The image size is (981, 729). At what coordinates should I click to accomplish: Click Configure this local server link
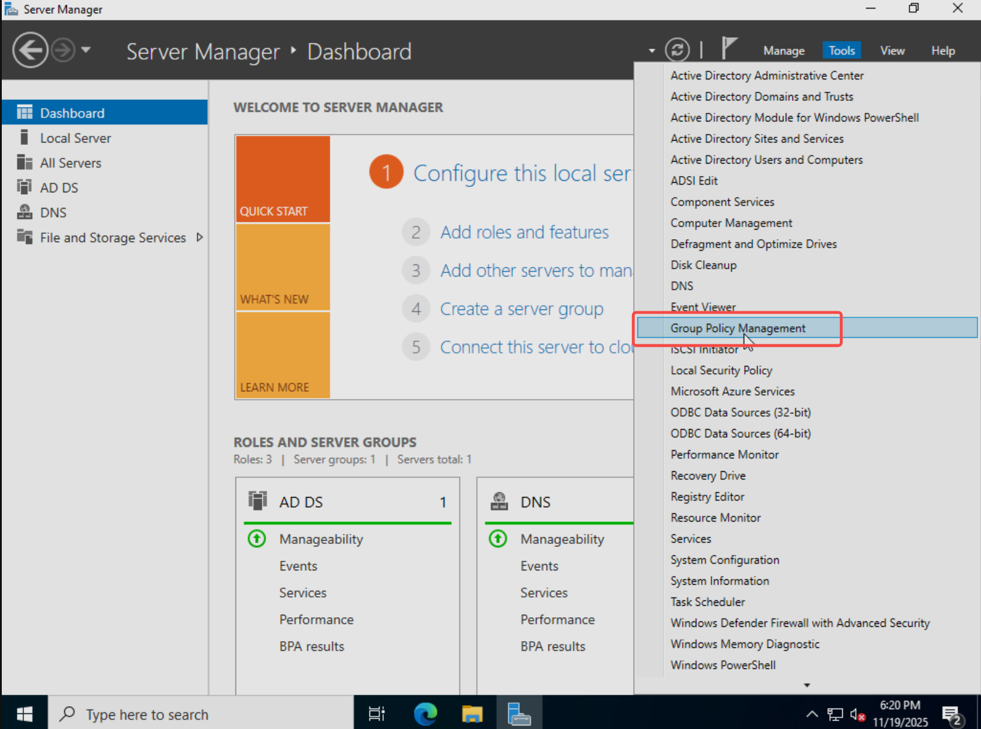pyautogui.click(x=523, y=173)
